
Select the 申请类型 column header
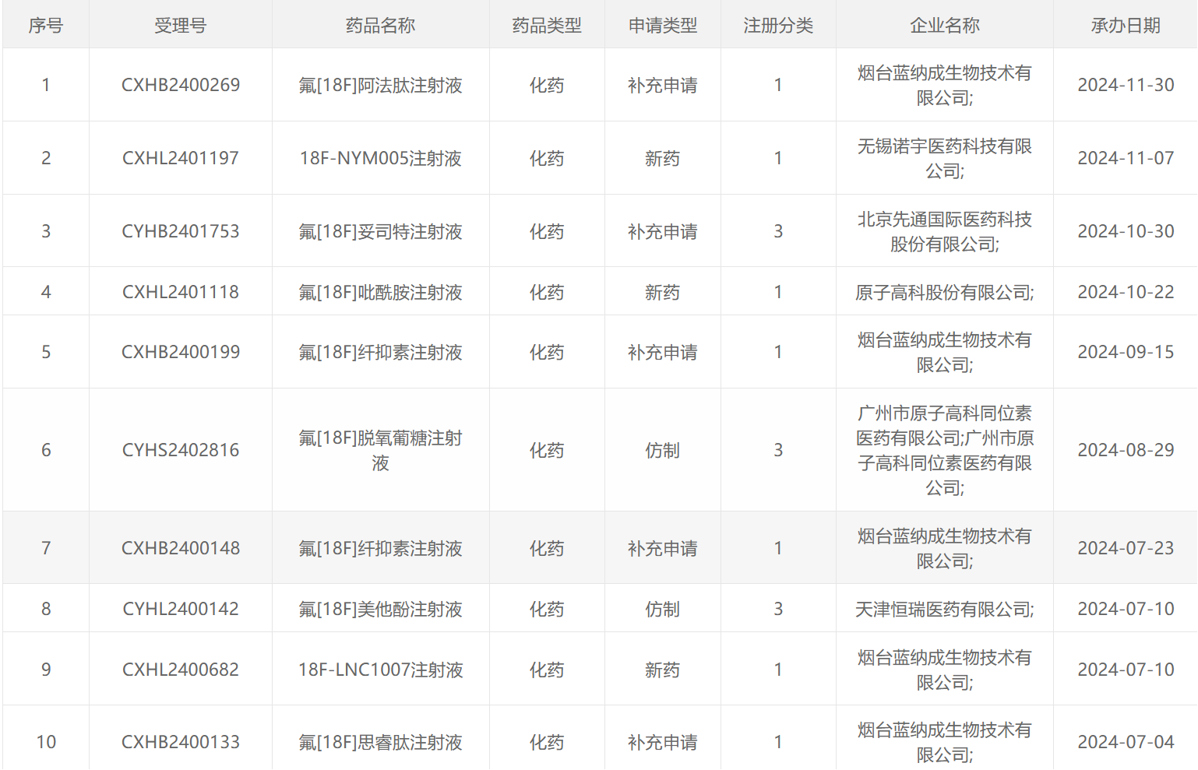tap(662, 26)
